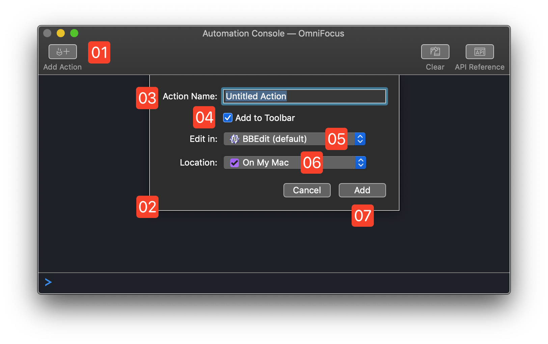Click the green zoom window button
Viewport: 548px width, 344px height.
point(74,33)
